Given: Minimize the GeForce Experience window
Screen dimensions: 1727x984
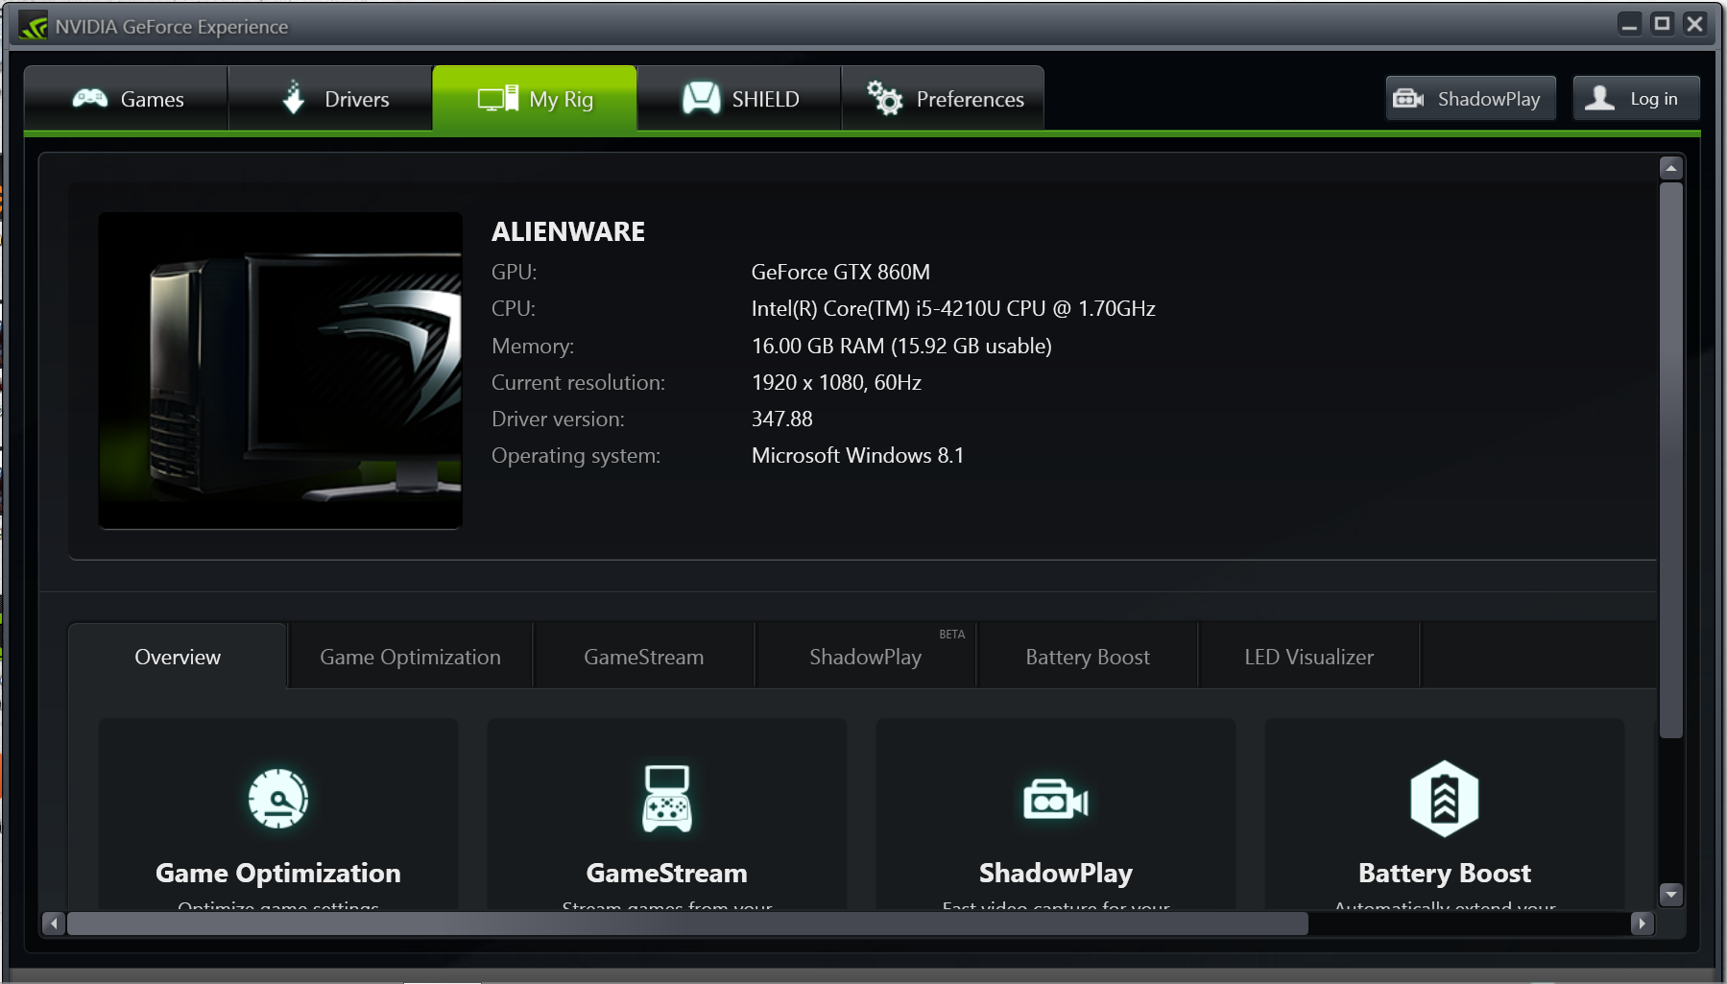Looking at the screenshot, I should 1629,24.
